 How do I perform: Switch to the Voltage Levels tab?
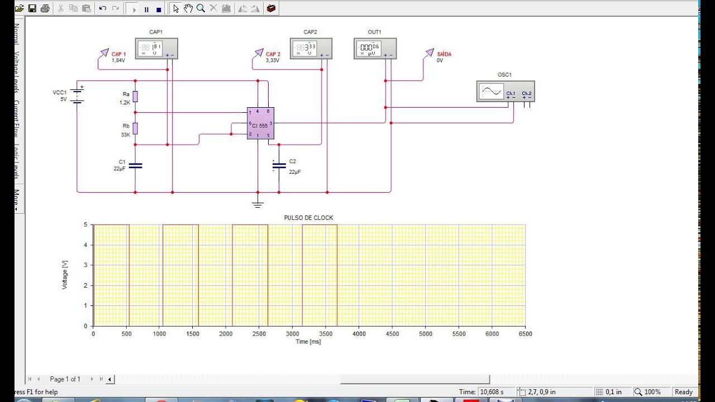tap(17, 73)
